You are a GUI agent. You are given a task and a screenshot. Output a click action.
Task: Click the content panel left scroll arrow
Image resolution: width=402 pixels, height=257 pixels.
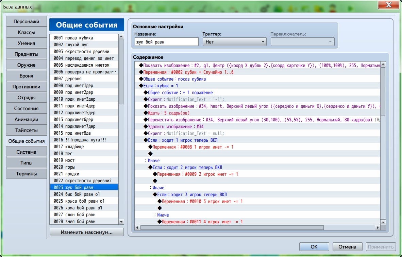pyautogui.click(x=137, y=227)
